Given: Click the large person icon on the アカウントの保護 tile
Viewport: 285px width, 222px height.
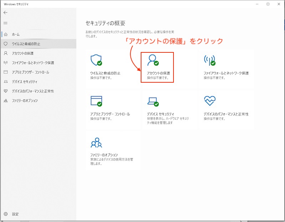Looking at the screenshot, I should pyautogui.click(x=153, y=60).
